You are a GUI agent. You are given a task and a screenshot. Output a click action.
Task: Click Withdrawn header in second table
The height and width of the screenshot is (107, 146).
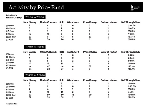(73, 52)
